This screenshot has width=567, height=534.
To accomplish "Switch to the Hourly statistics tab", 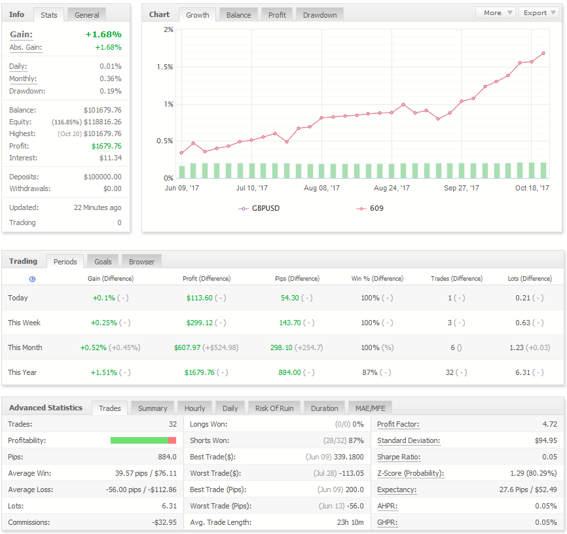I will point(195,408).
